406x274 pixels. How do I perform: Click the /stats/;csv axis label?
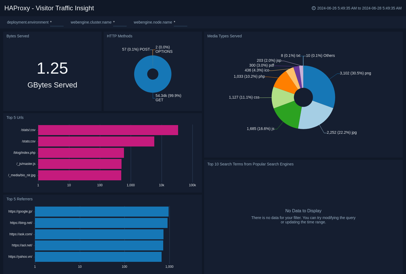28,130
